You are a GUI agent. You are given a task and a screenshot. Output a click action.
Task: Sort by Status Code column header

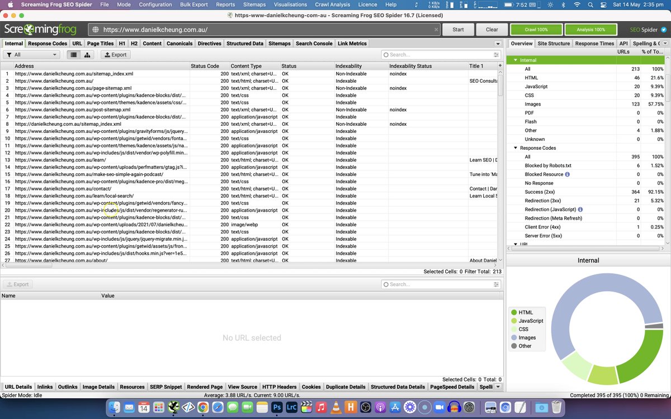(x=209, y=66)
